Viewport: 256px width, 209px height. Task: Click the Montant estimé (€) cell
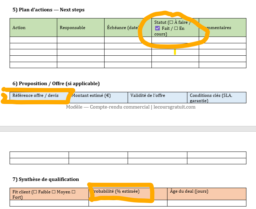(98, 95)
